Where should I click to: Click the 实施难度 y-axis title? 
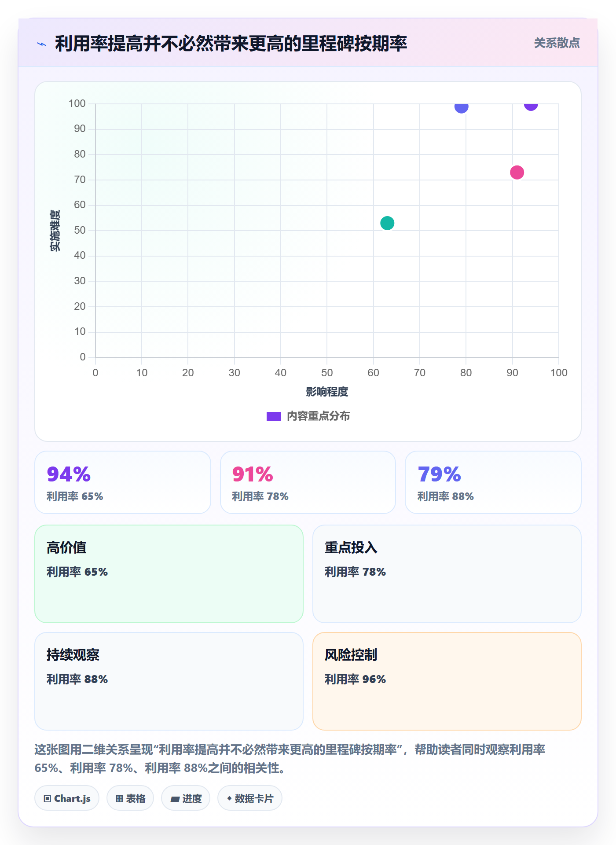[55, 231]
